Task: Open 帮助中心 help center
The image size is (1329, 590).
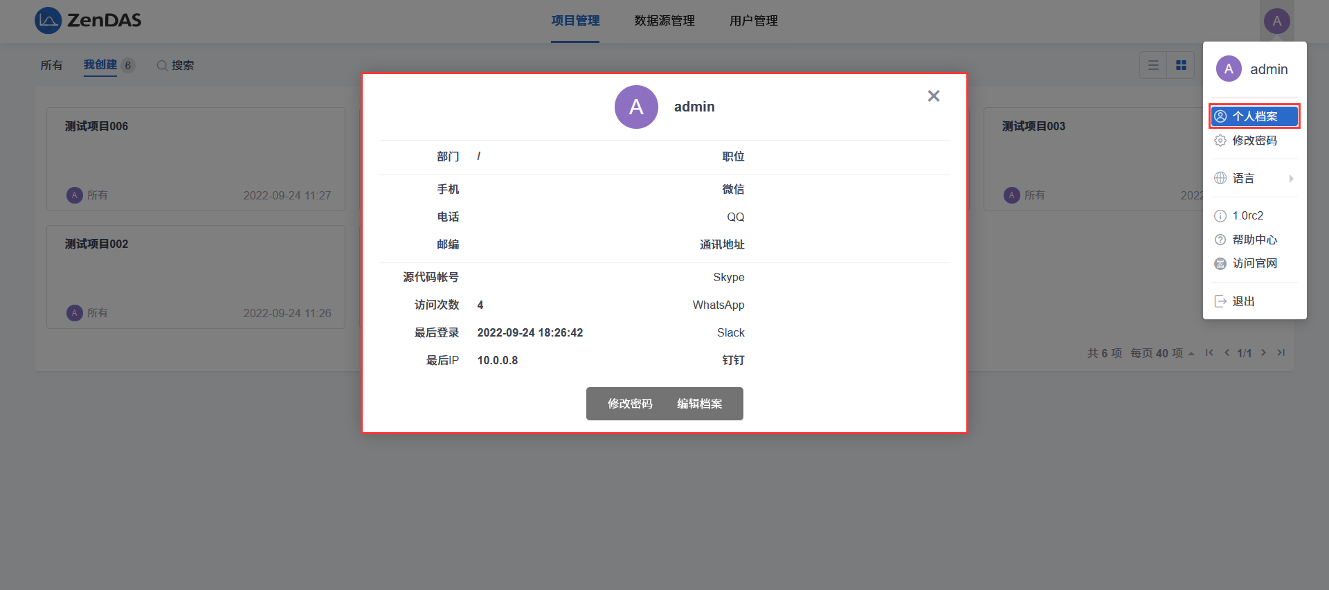Action: coord(1254,240)
